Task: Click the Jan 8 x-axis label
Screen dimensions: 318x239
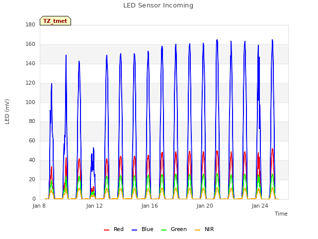Action: (x=39, y=206)
